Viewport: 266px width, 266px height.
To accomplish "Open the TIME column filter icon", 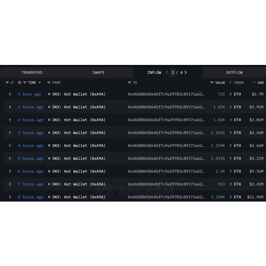I will 25,83.
